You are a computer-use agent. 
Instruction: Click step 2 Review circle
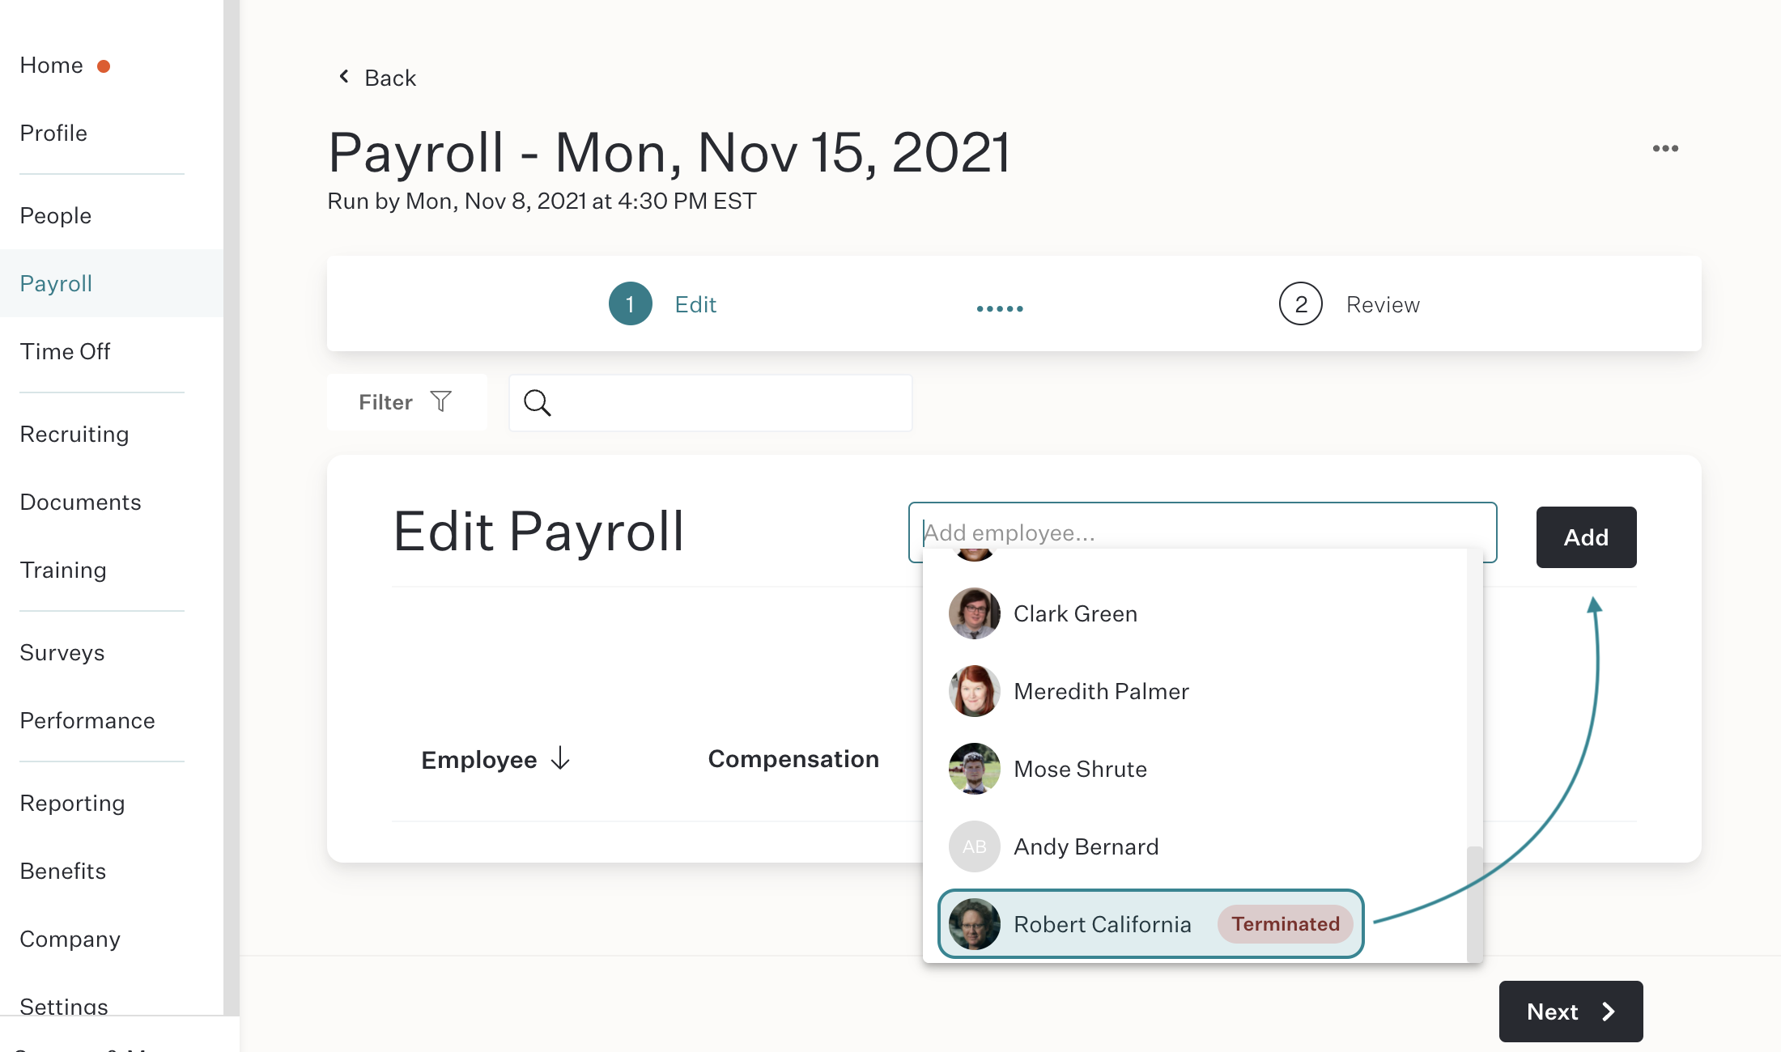(x=1300, y=304)
